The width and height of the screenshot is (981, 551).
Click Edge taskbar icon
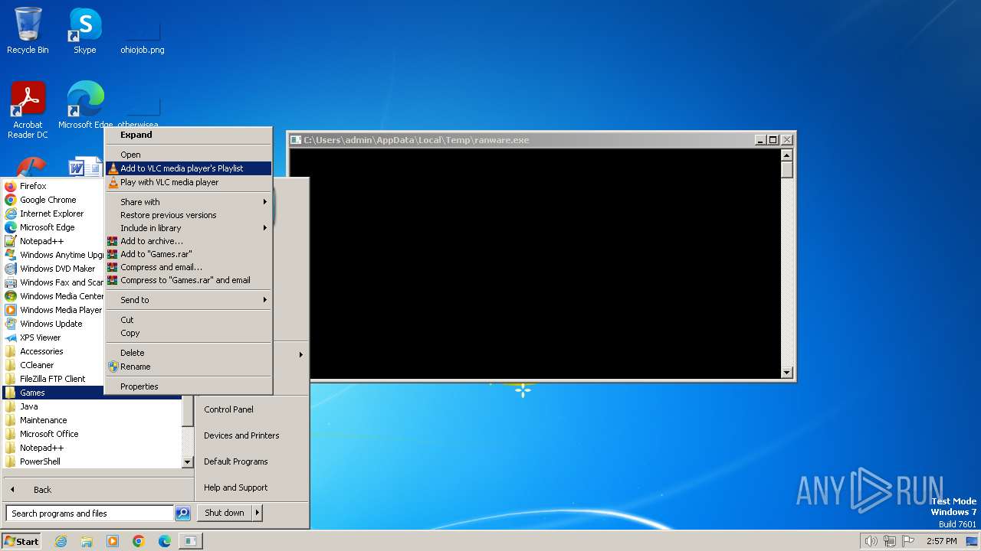click(165, 541)
